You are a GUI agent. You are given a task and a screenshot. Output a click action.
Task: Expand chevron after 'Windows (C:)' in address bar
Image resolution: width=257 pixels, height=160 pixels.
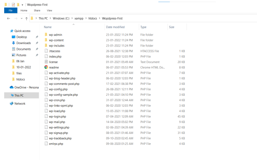[x=72, y=18]
